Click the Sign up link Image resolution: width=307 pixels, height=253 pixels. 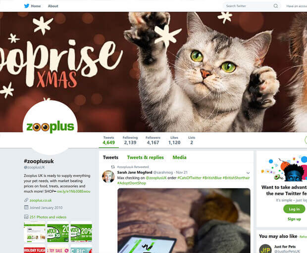(x=294, y=219)
